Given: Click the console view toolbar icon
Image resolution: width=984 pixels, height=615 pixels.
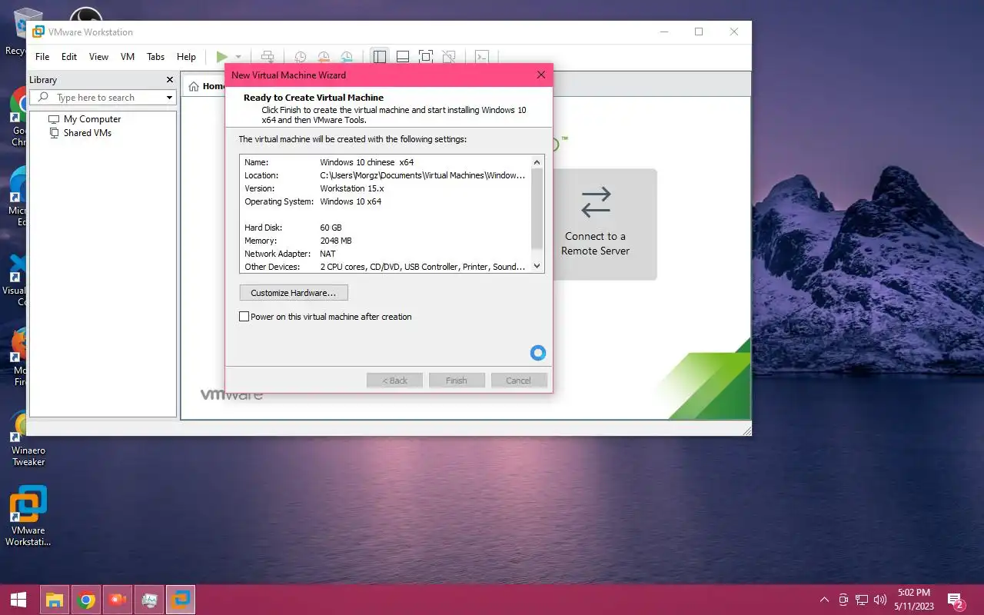Looking at the screenshot, I should (x=481, y=57).
